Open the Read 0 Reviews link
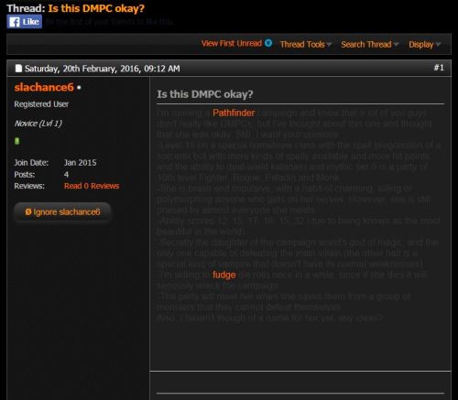Image resolution: width=458 pixels, height=400 pixels. [x=92, y=186]
